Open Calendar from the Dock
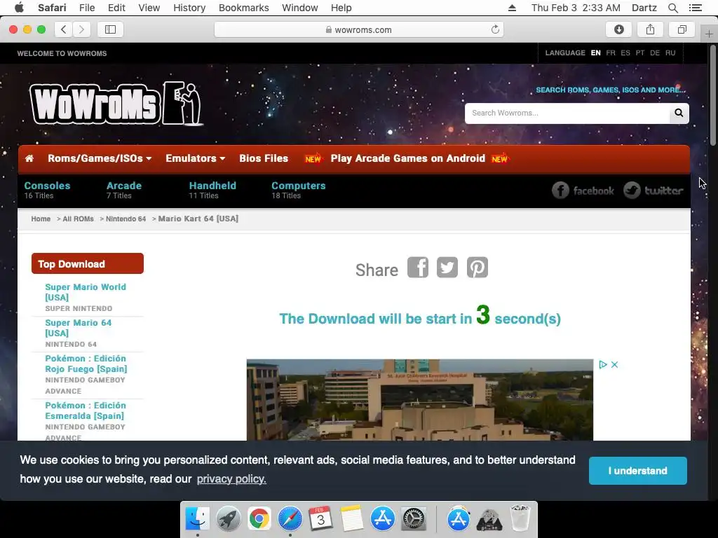This screenshot has width=718, height=538. click(x=320, y=519)
